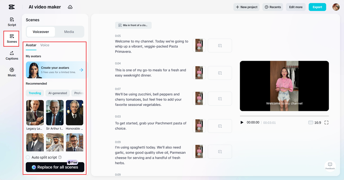Switch to the Media tab
344x180 pixels.
[69, 31]
